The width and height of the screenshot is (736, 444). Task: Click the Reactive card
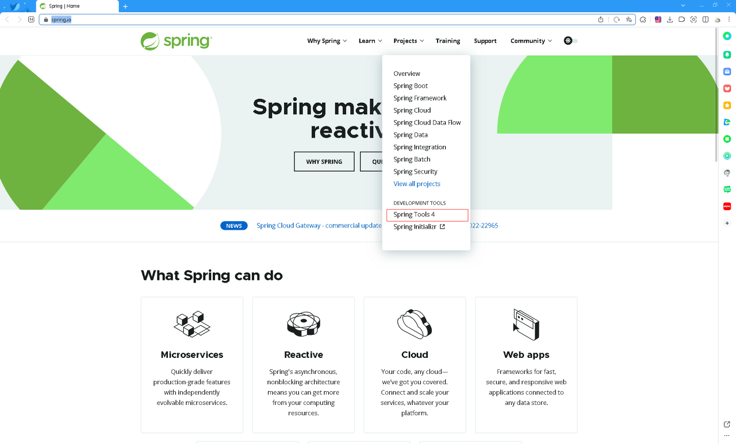304,365
